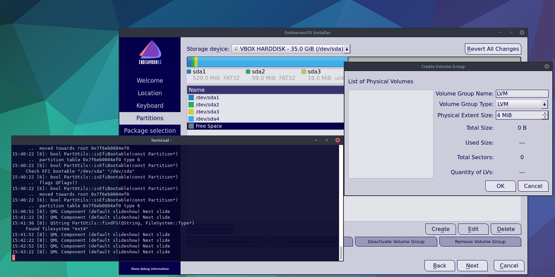Click the Revert All Changes button
Image resolution: width=555 pixels, height=277 pixels.
(493, 49)
